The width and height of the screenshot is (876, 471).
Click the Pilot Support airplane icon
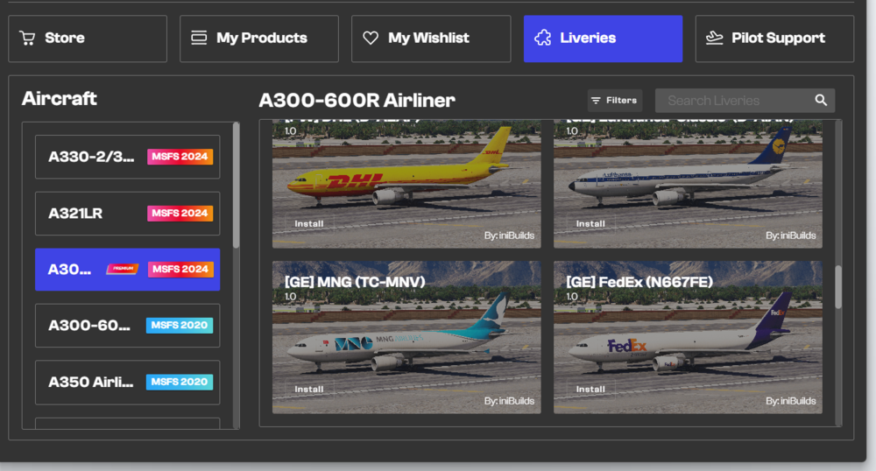pos(715,39)
